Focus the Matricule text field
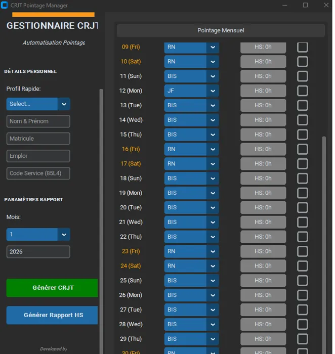This screenshot has height=354, width=335. pos(38,139)
